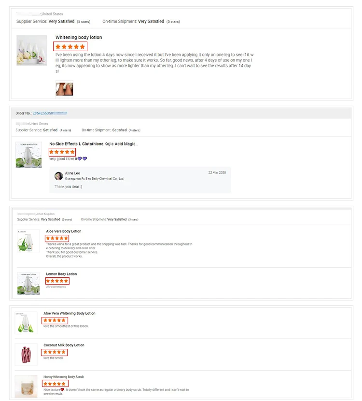Open the customer's leg photo attachment
Viewport: 362px width, 401px height.
point(64,88)
